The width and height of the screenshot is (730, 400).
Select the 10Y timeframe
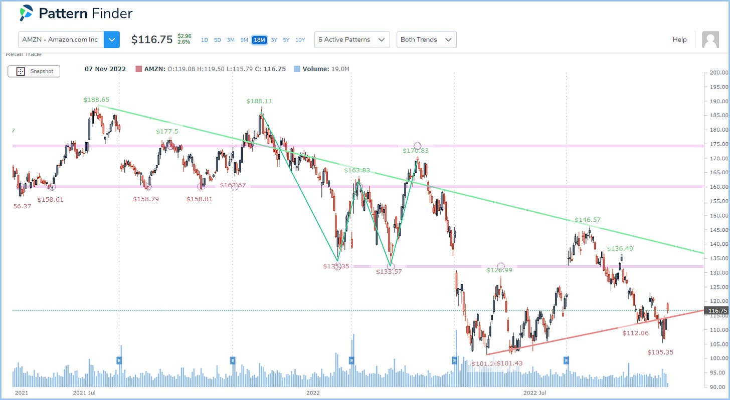(300, 40)
